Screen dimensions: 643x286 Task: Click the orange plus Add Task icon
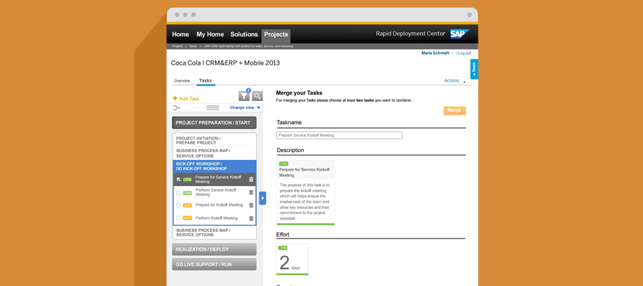point(175,98)
